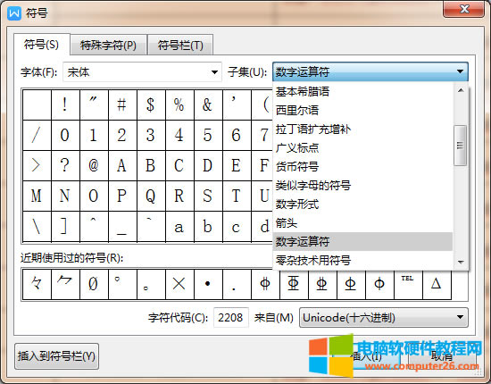Viewport: 491px width, 384px height.
Task: Pick the digit 5 in the grid
Action: click(208, 136)
